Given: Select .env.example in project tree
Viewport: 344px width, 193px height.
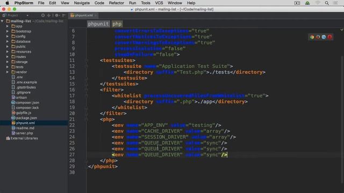Looking at the screenshot, I should point(26,82).
